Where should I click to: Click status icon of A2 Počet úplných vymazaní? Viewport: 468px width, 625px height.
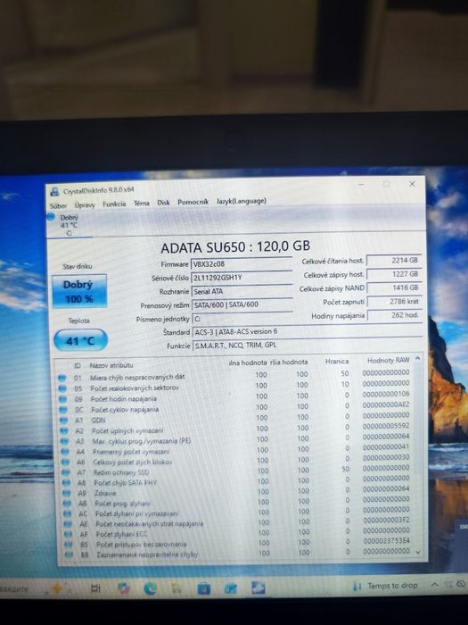63,431
